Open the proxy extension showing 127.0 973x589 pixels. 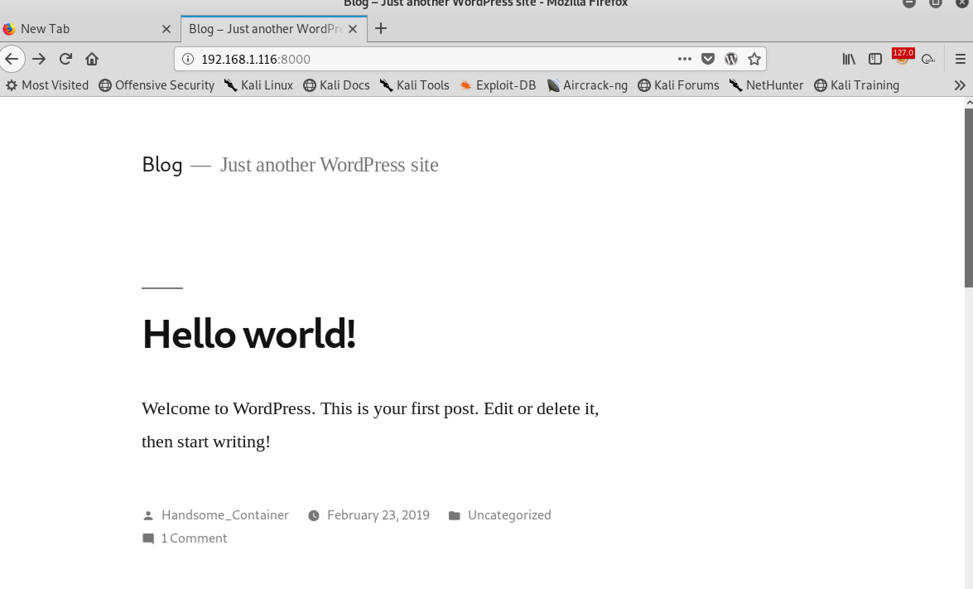pyautogui.click(x=903, y=57)
